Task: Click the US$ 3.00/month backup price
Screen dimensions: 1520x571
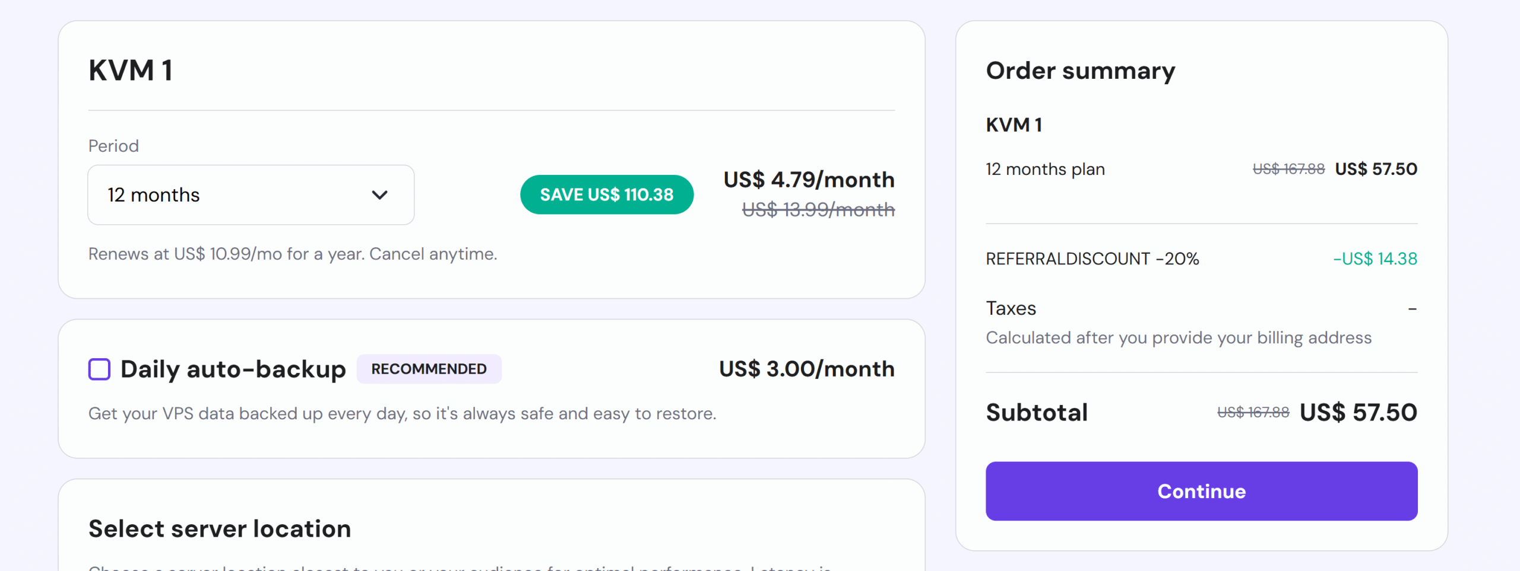Action: click(x=806, y=369)
